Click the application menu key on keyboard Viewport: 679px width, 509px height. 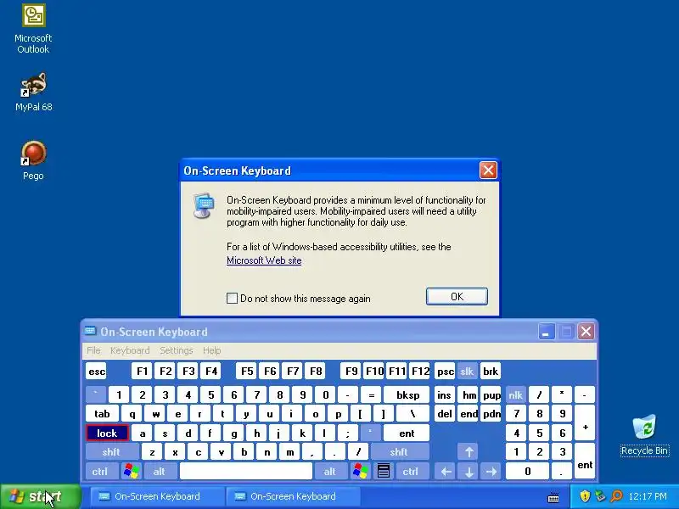384,471
